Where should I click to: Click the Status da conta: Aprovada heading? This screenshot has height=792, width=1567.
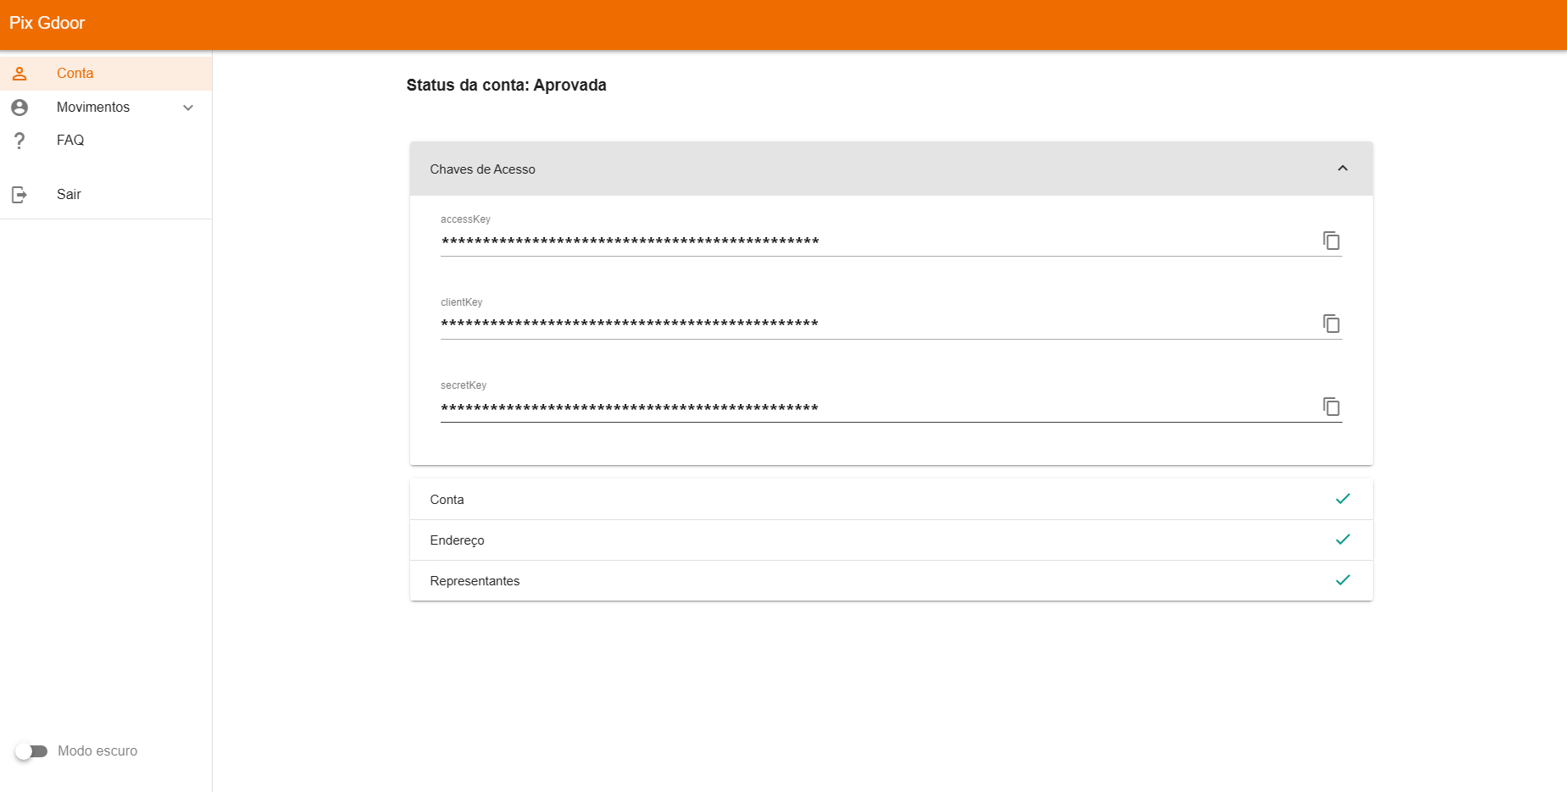506,86
